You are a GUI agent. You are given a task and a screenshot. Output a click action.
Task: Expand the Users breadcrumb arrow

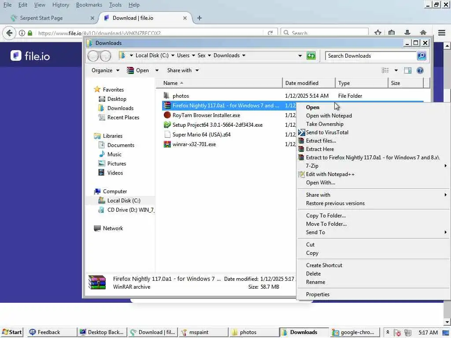193,55
